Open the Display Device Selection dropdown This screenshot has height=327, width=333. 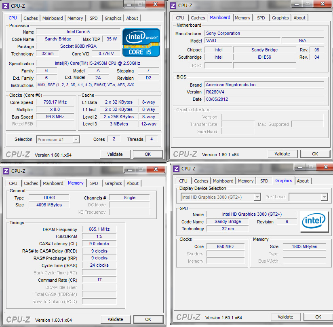tap(257, 197)
